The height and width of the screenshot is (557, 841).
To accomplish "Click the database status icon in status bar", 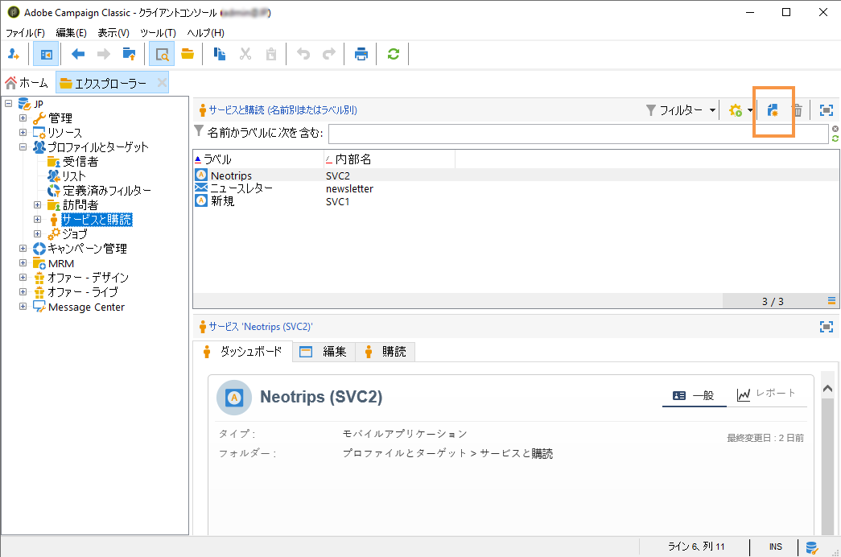I will coord(812,547).
